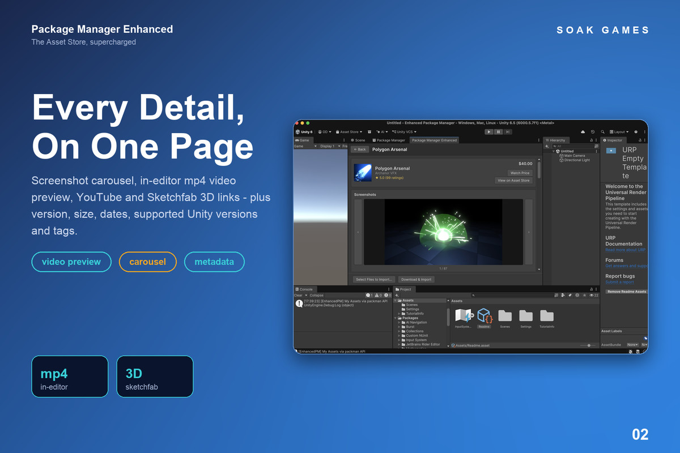Image resolution: width=680 pixels, height=453 pixels.
Task: Click the global search magnifier icon
Action: (602, 132)
